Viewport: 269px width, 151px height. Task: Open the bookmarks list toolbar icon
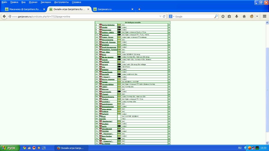click(x=229, y=16)
